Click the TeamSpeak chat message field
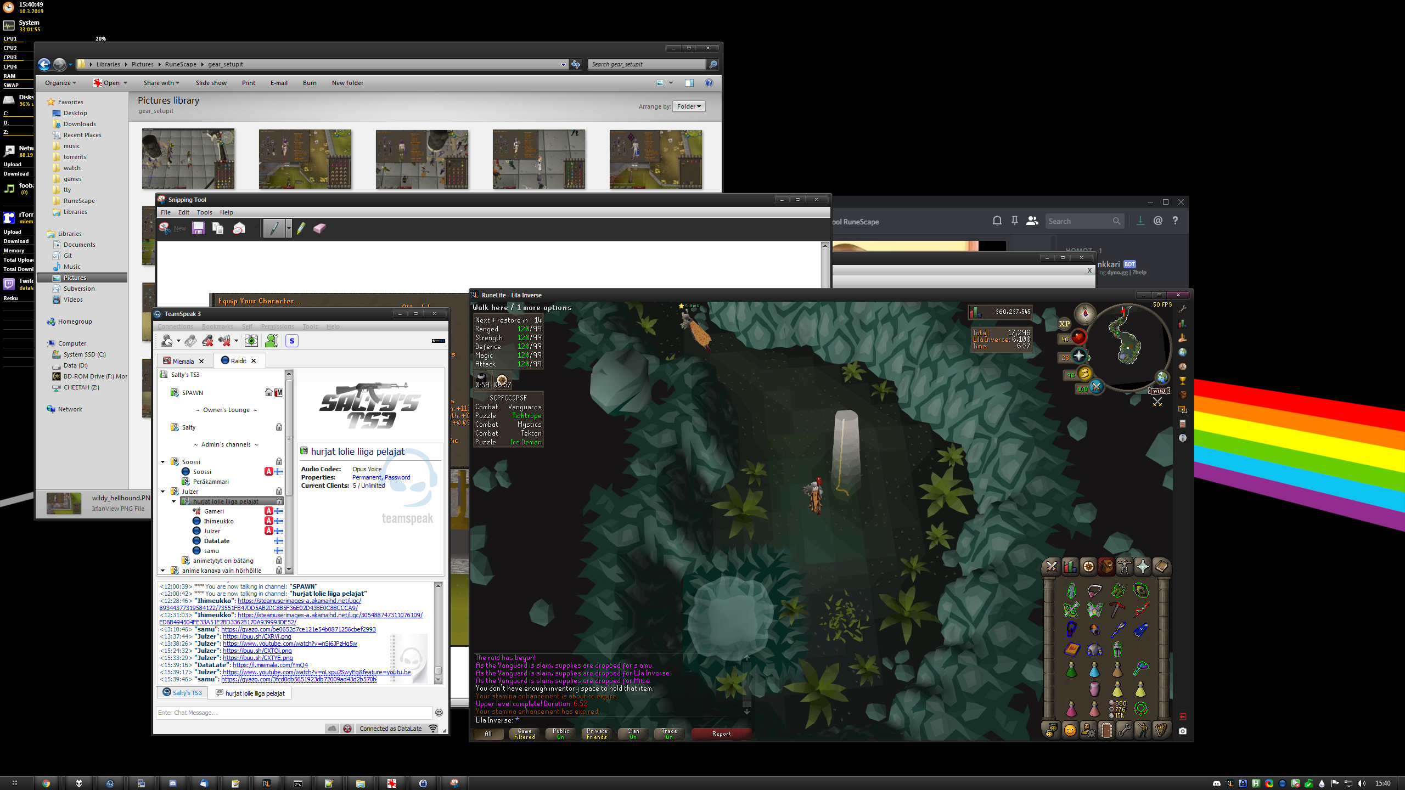 point(294,713)
